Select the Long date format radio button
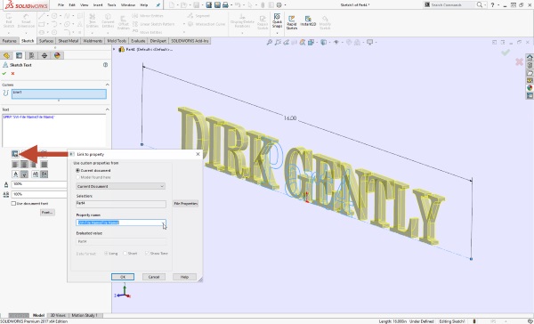 [106, 254]
